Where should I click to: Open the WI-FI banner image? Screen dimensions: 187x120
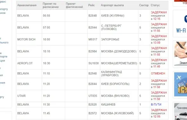click(180, 23)
